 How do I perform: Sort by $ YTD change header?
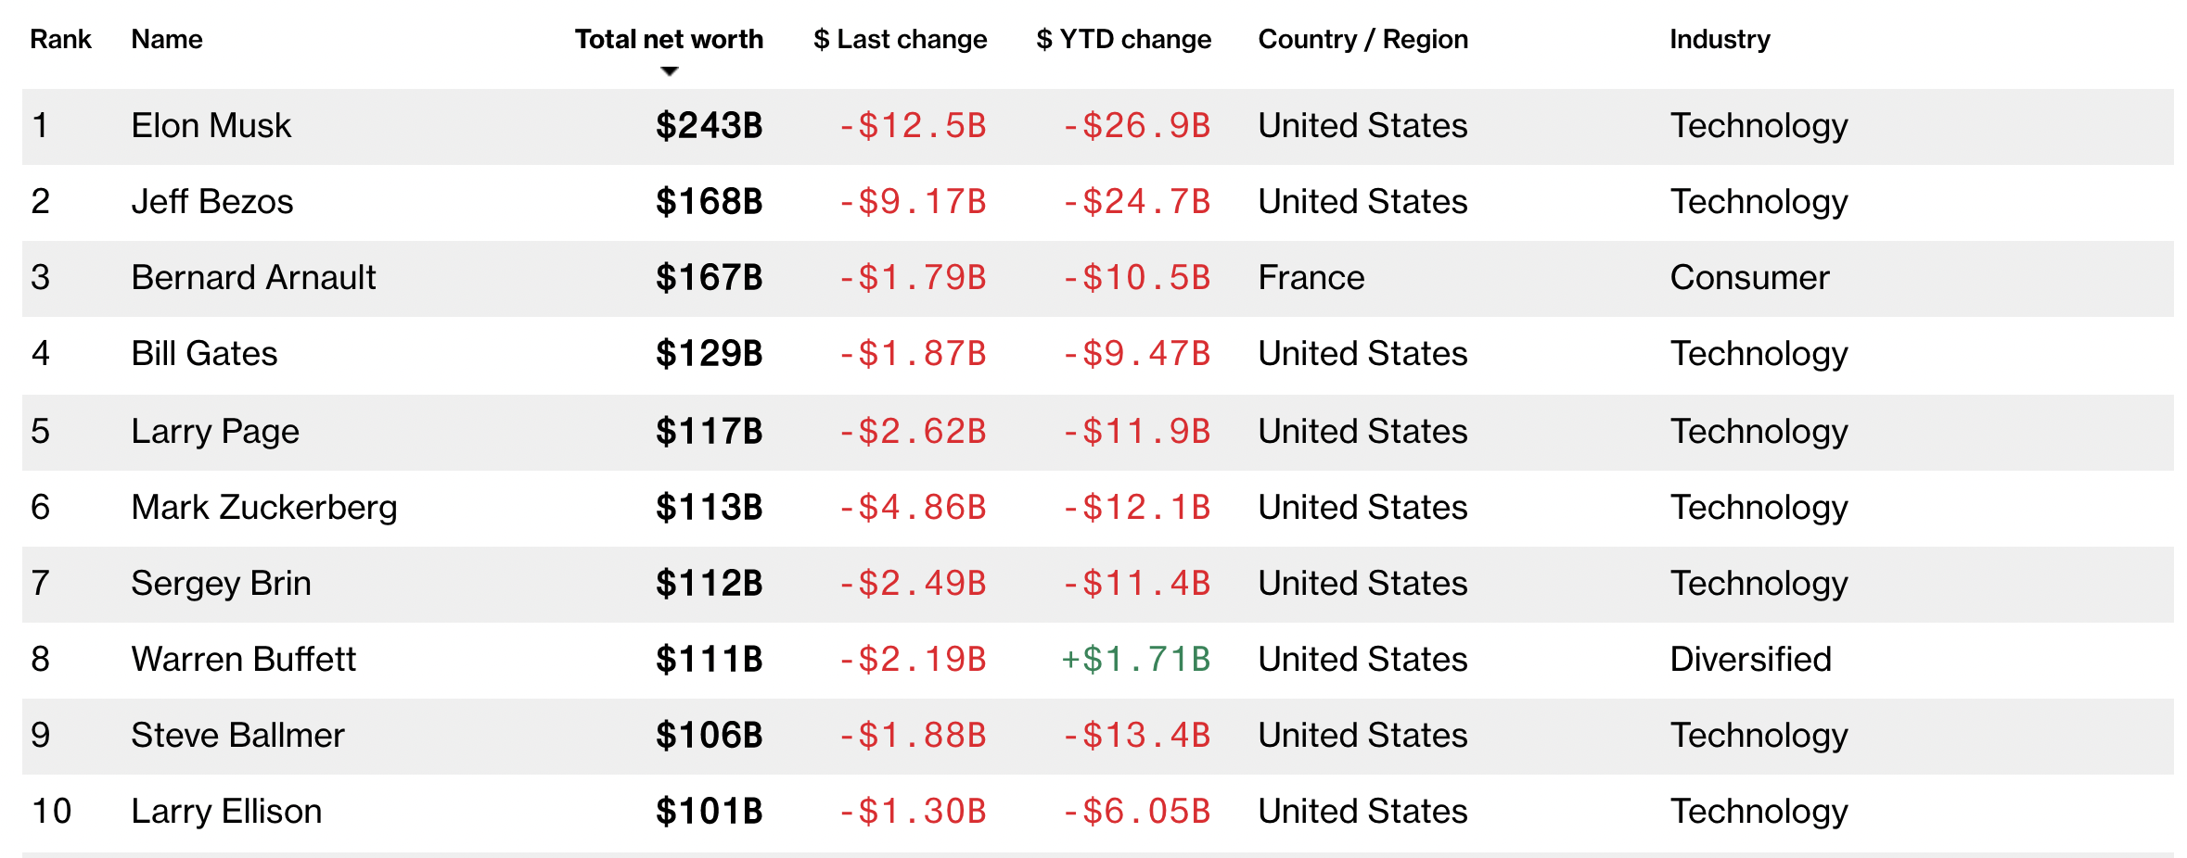[x=1123, y=39]
